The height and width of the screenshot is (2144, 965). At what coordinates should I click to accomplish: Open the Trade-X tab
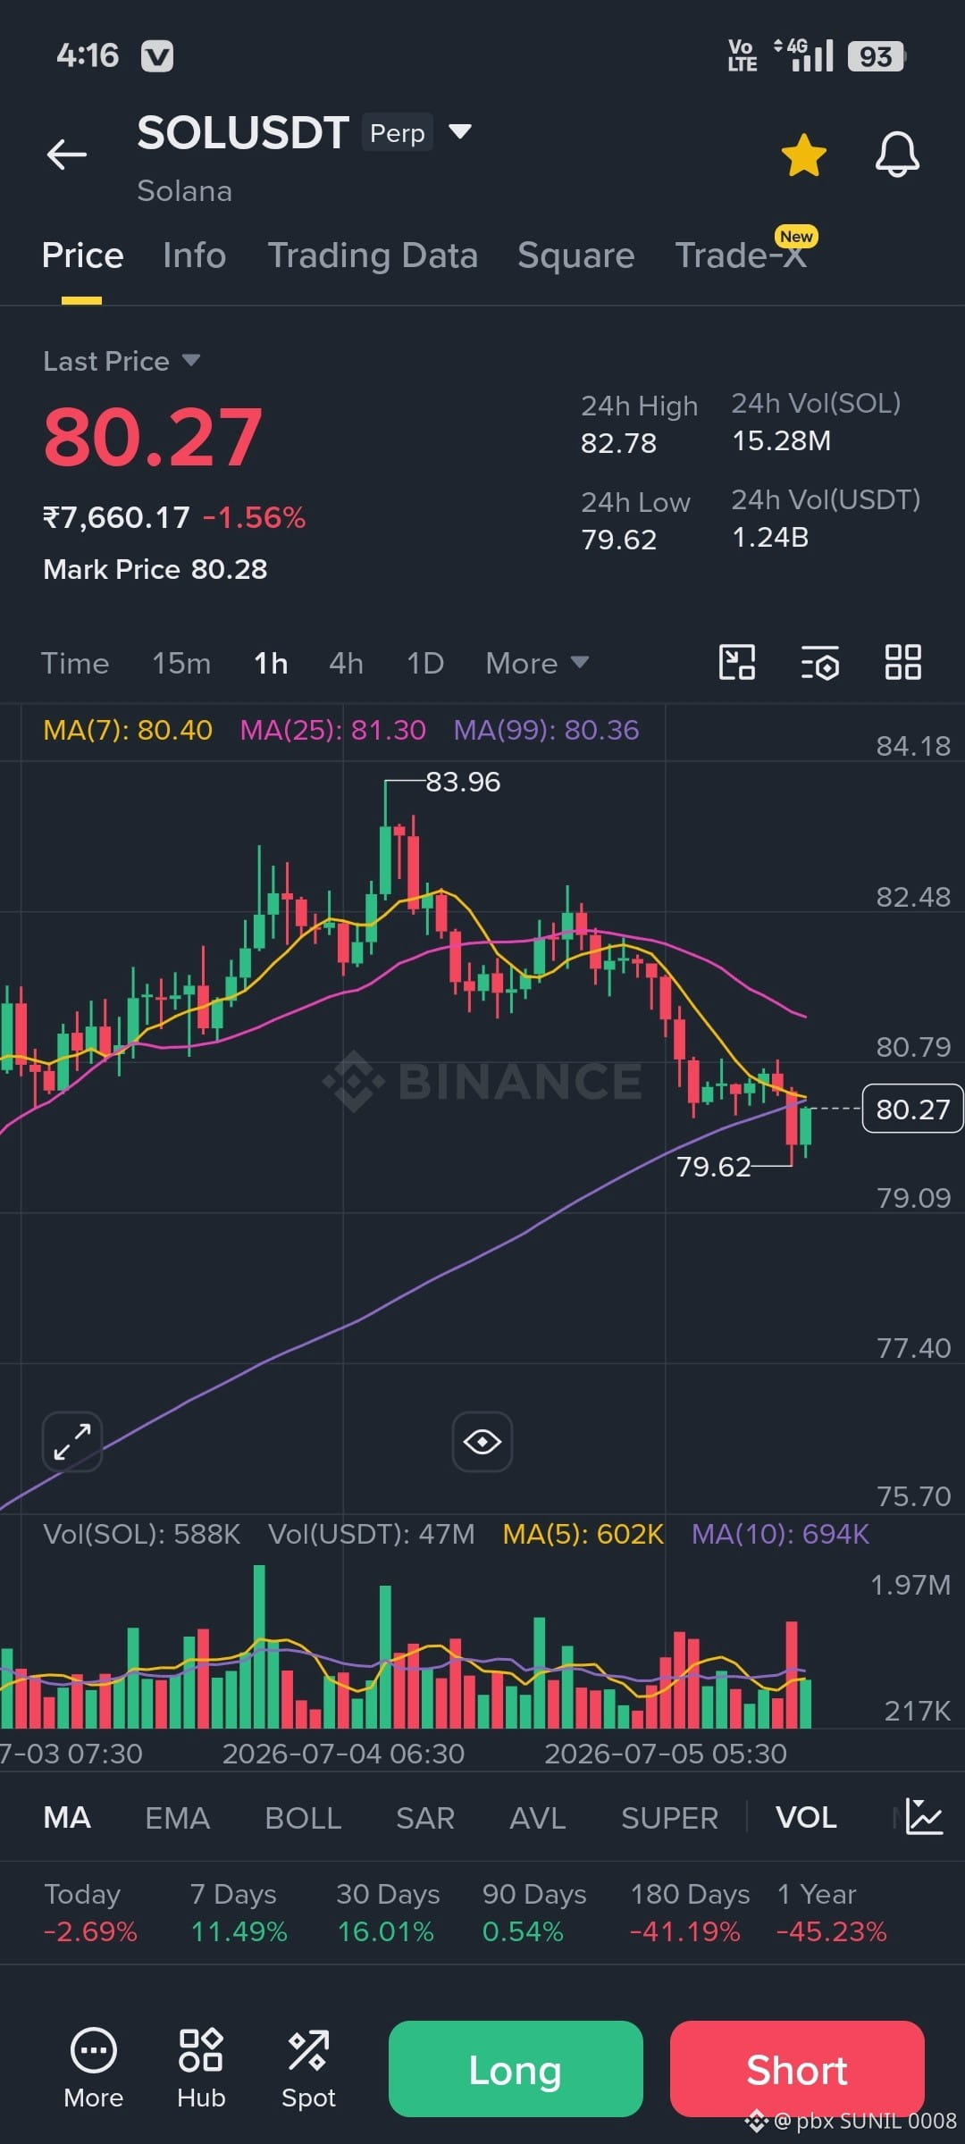(741, 255)
